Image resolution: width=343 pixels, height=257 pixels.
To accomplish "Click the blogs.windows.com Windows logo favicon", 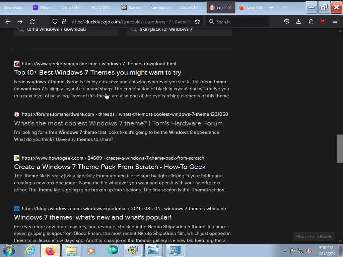I will coord(17,208).
